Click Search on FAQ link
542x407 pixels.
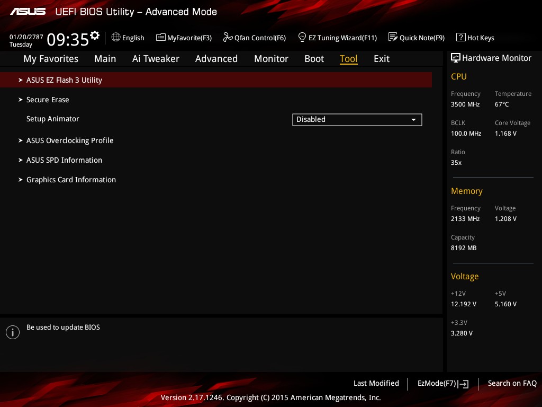[x=512, y=384]
